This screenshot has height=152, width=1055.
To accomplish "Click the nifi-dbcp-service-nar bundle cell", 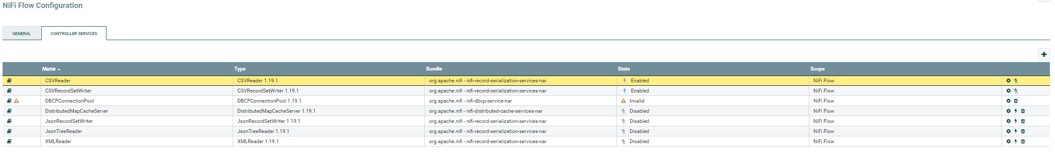I will click(x=520, y=101).
